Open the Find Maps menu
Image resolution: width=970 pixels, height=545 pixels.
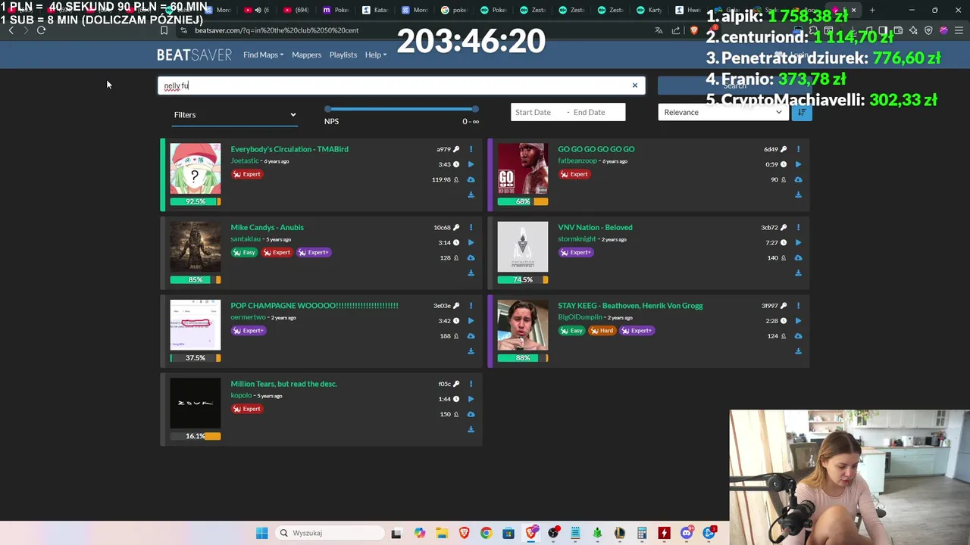263,54
